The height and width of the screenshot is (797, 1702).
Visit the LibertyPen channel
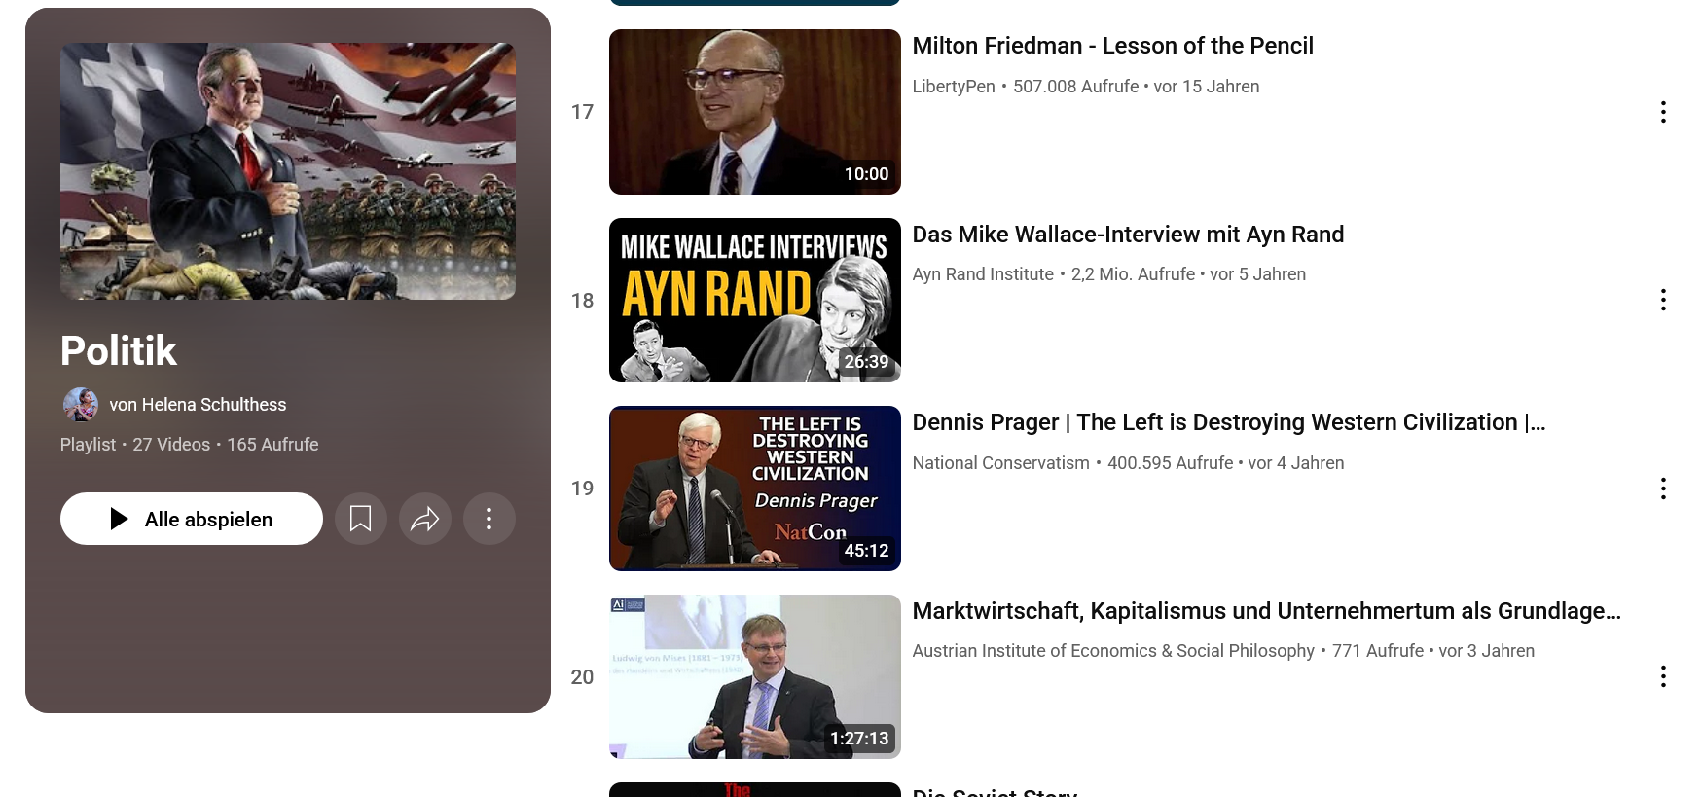coord(954,87)
